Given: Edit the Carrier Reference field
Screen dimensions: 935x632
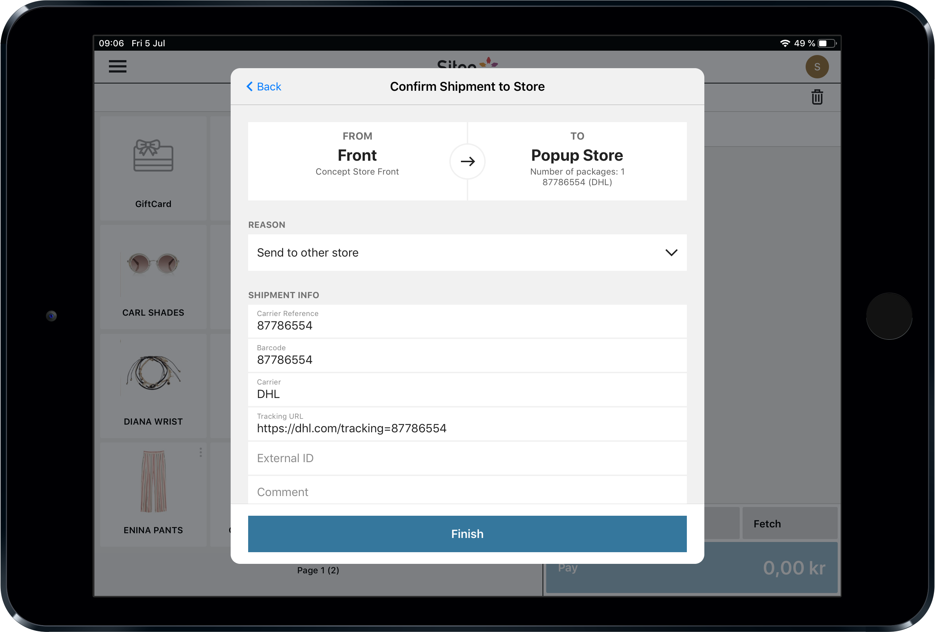Looking at the screenshot, I should [467, 321].
